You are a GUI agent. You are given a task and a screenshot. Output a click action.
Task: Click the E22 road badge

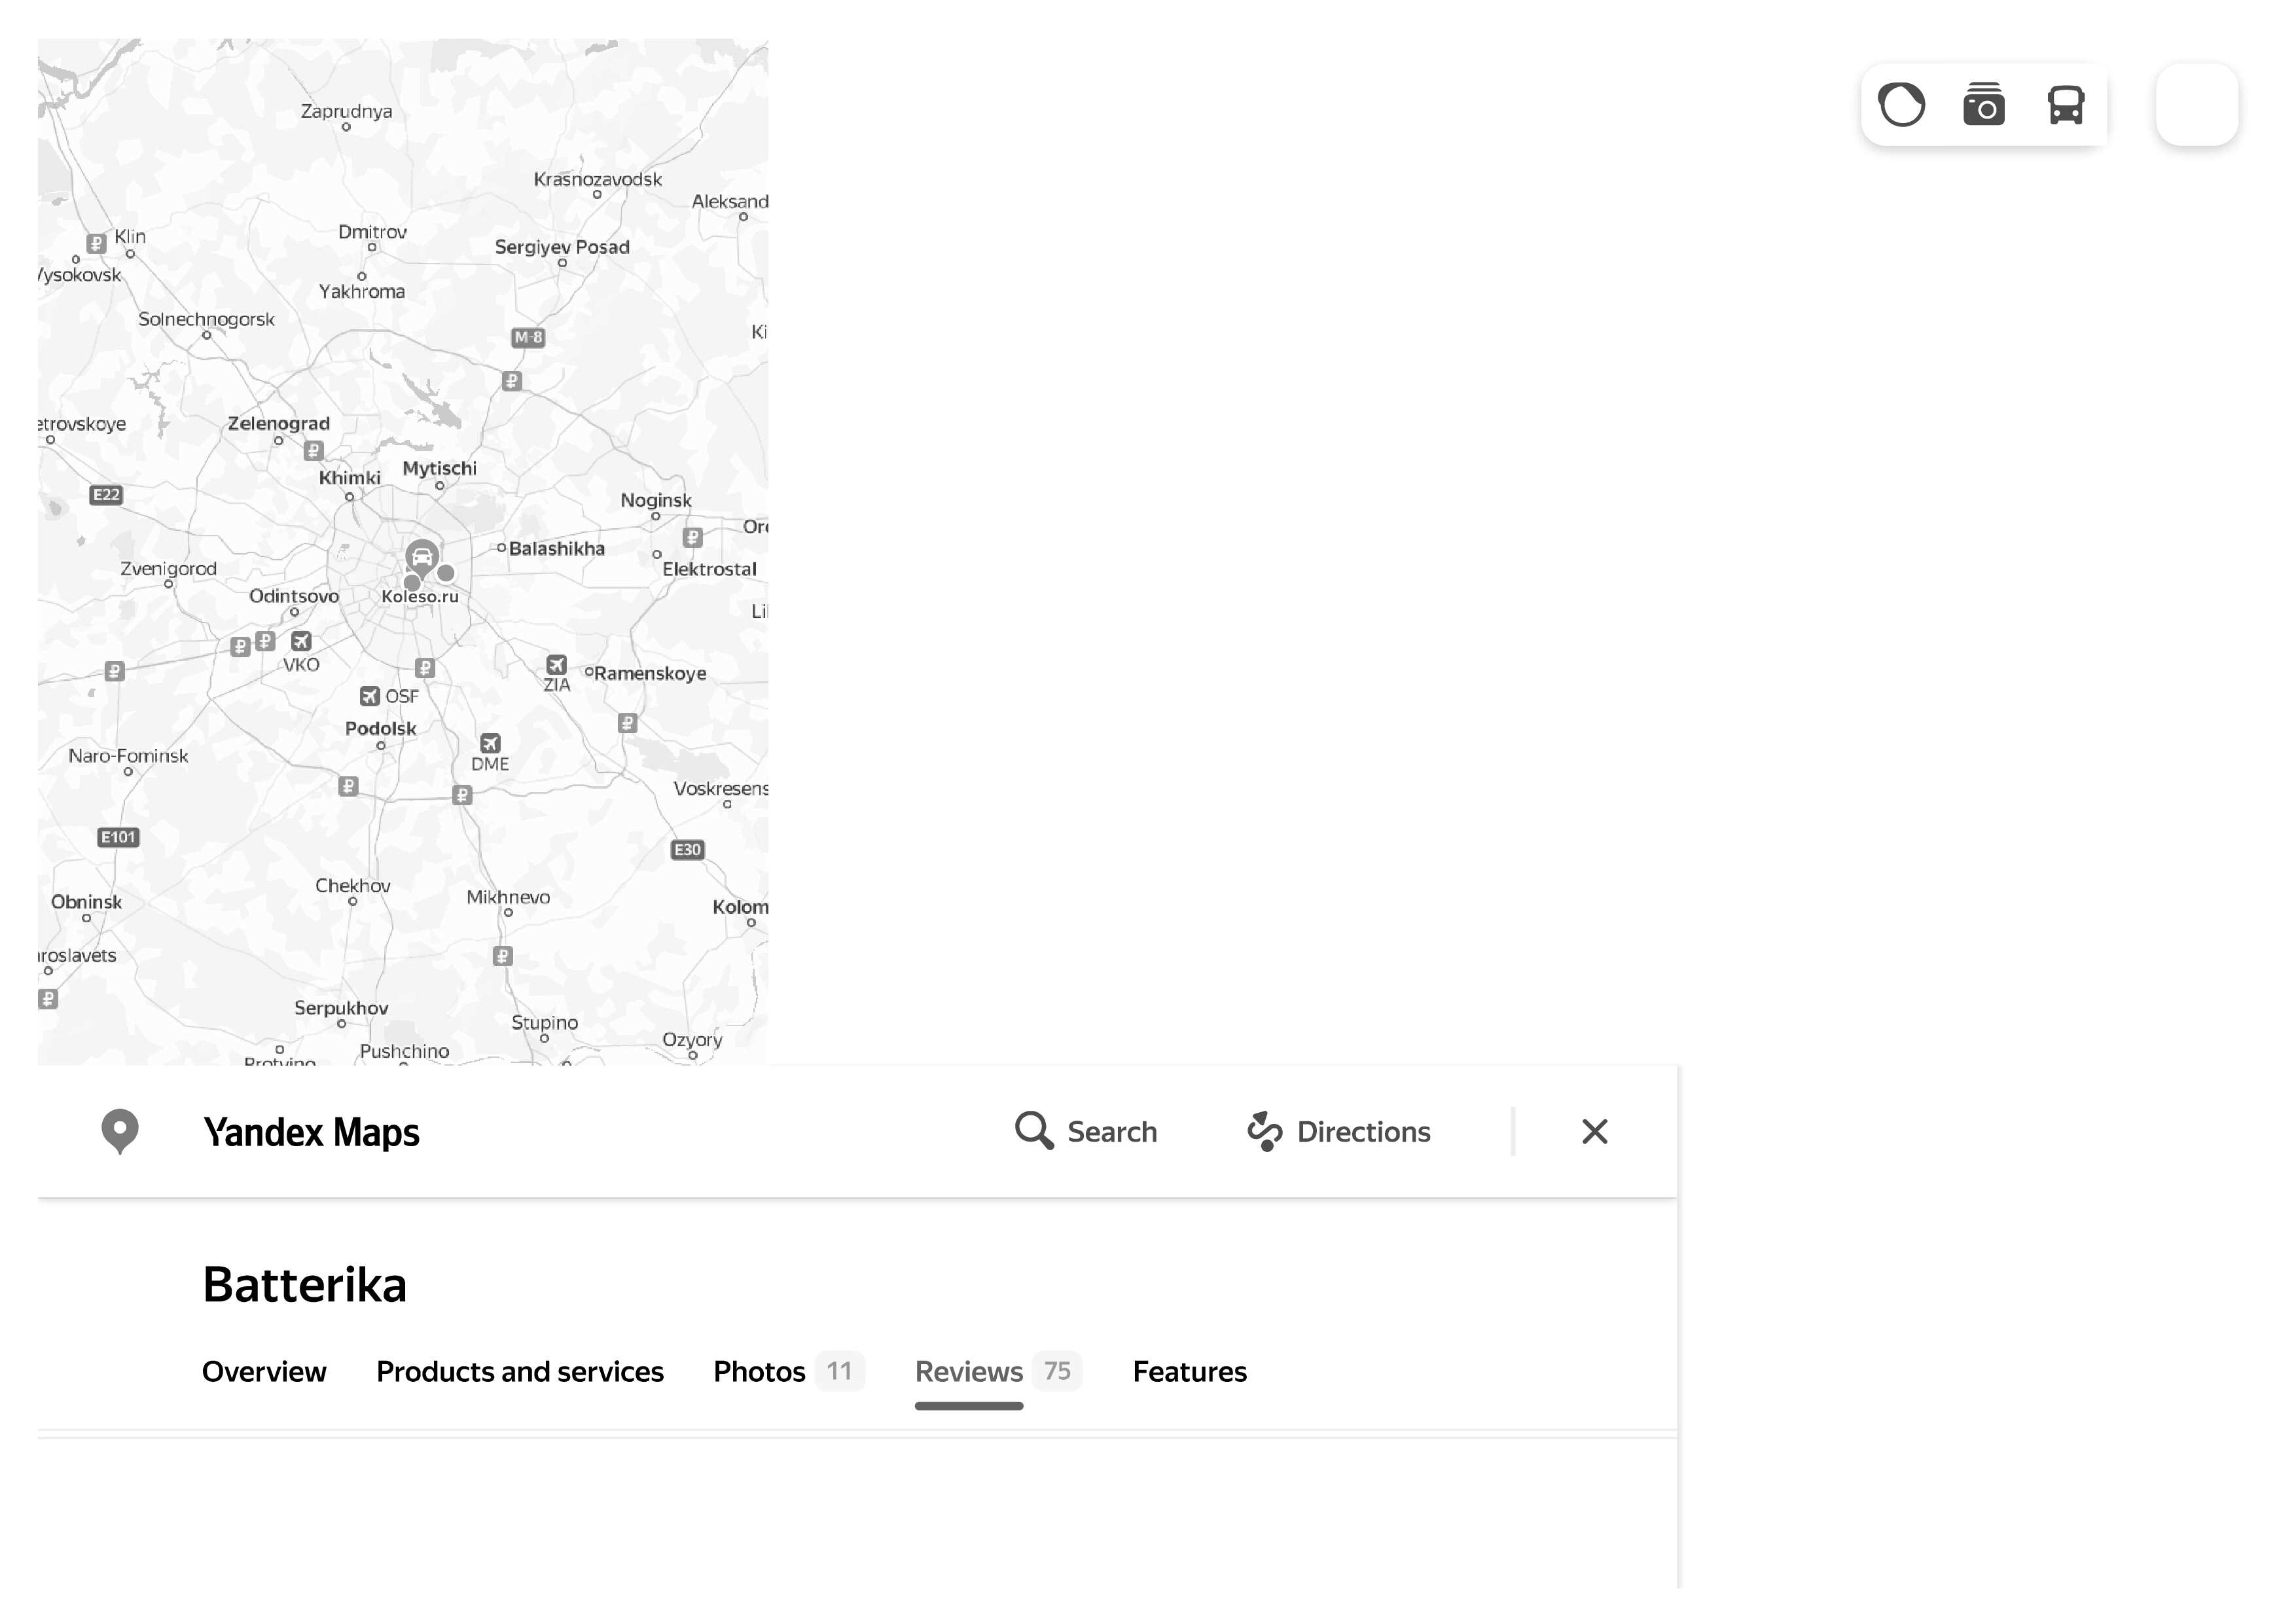[x=106, y=494]
